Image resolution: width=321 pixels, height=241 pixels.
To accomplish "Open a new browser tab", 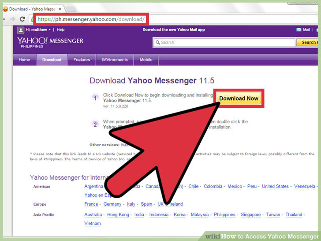I will (x=71, y=9).
